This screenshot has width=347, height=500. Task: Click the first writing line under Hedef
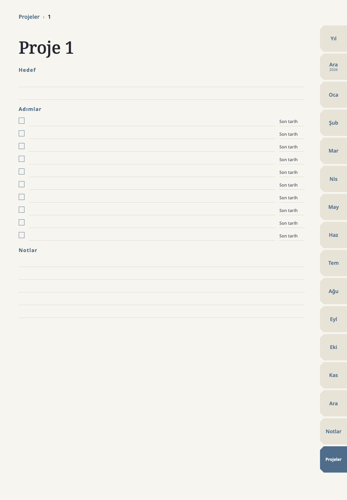pyautogui.click(x=162, y=81)
